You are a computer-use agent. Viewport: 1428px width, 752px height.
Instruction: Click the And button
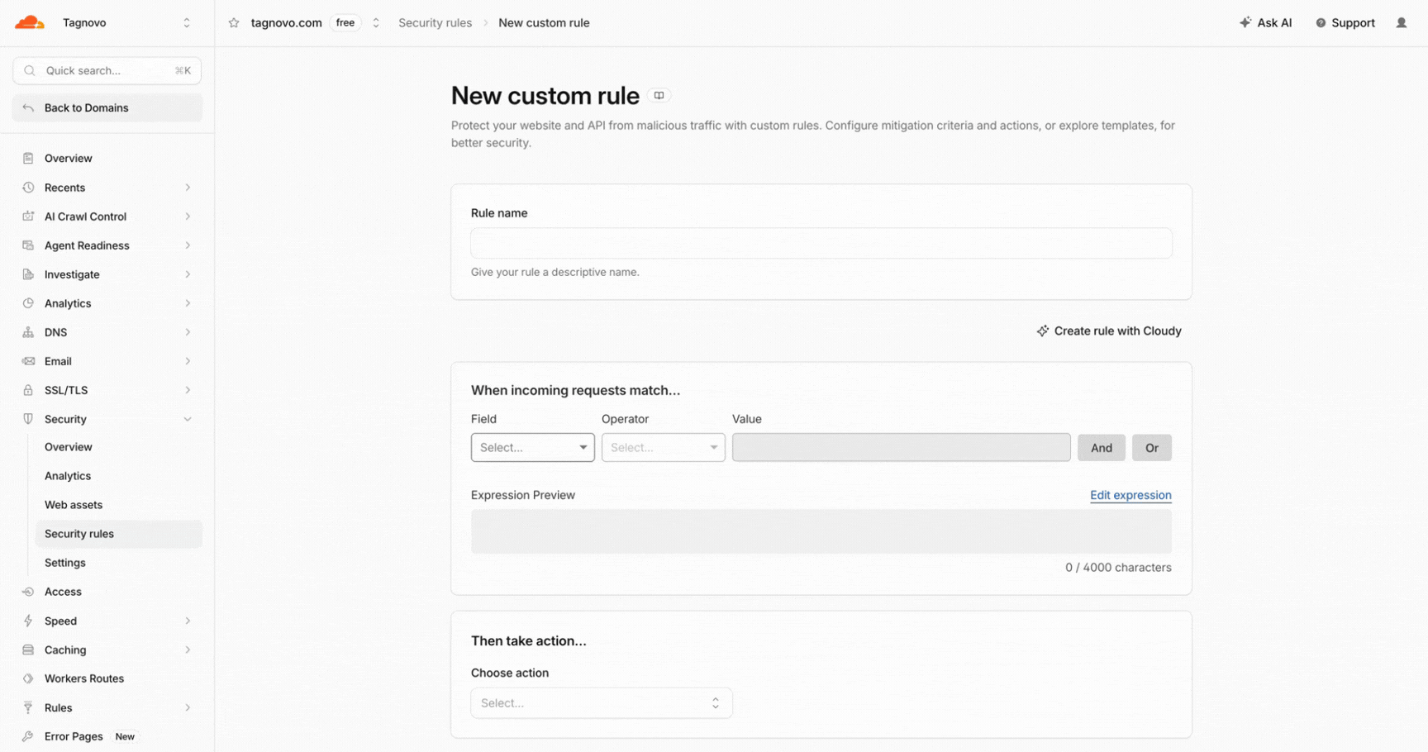[1102, 448]
